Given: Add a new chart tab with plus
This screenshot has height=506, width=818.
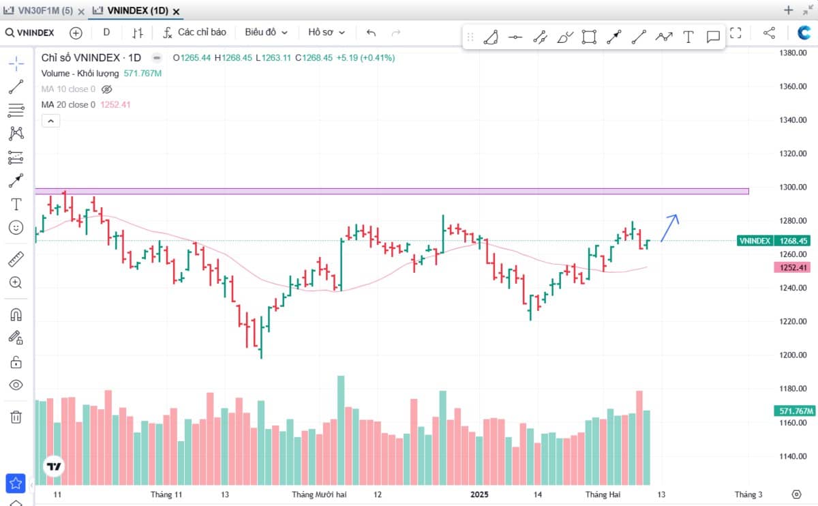Looking at the screenshot, I should [789, 10].
